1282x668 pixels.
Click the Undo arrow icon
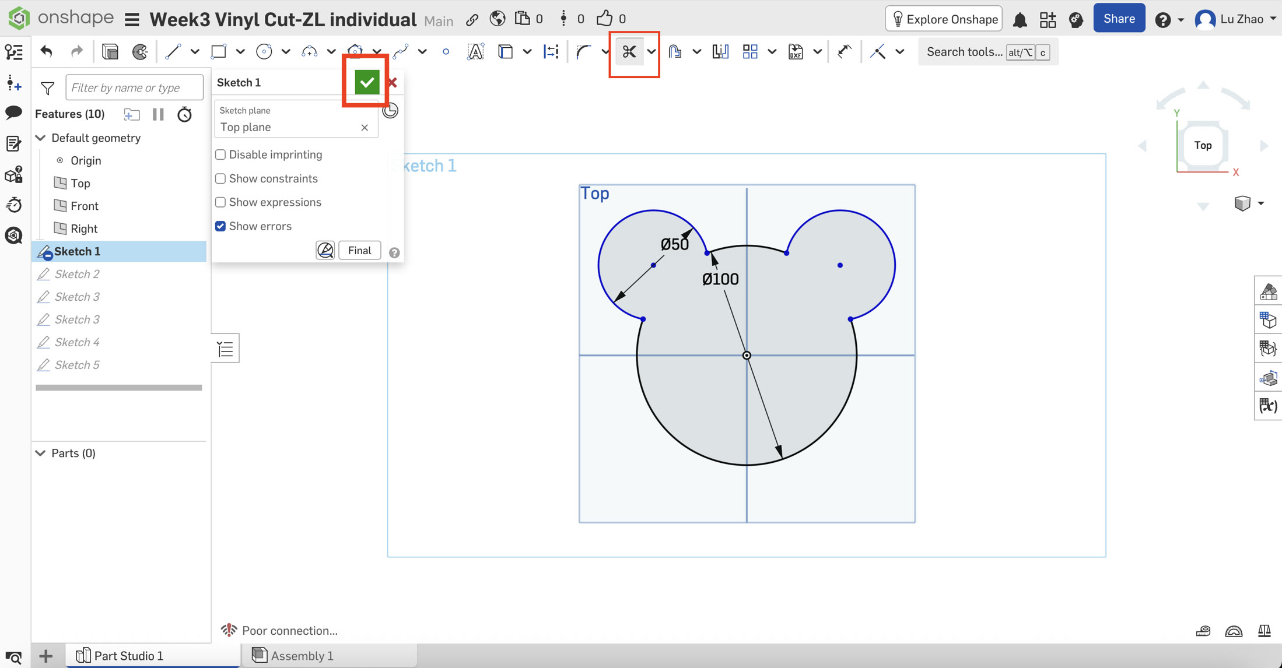tap(47, 52)
